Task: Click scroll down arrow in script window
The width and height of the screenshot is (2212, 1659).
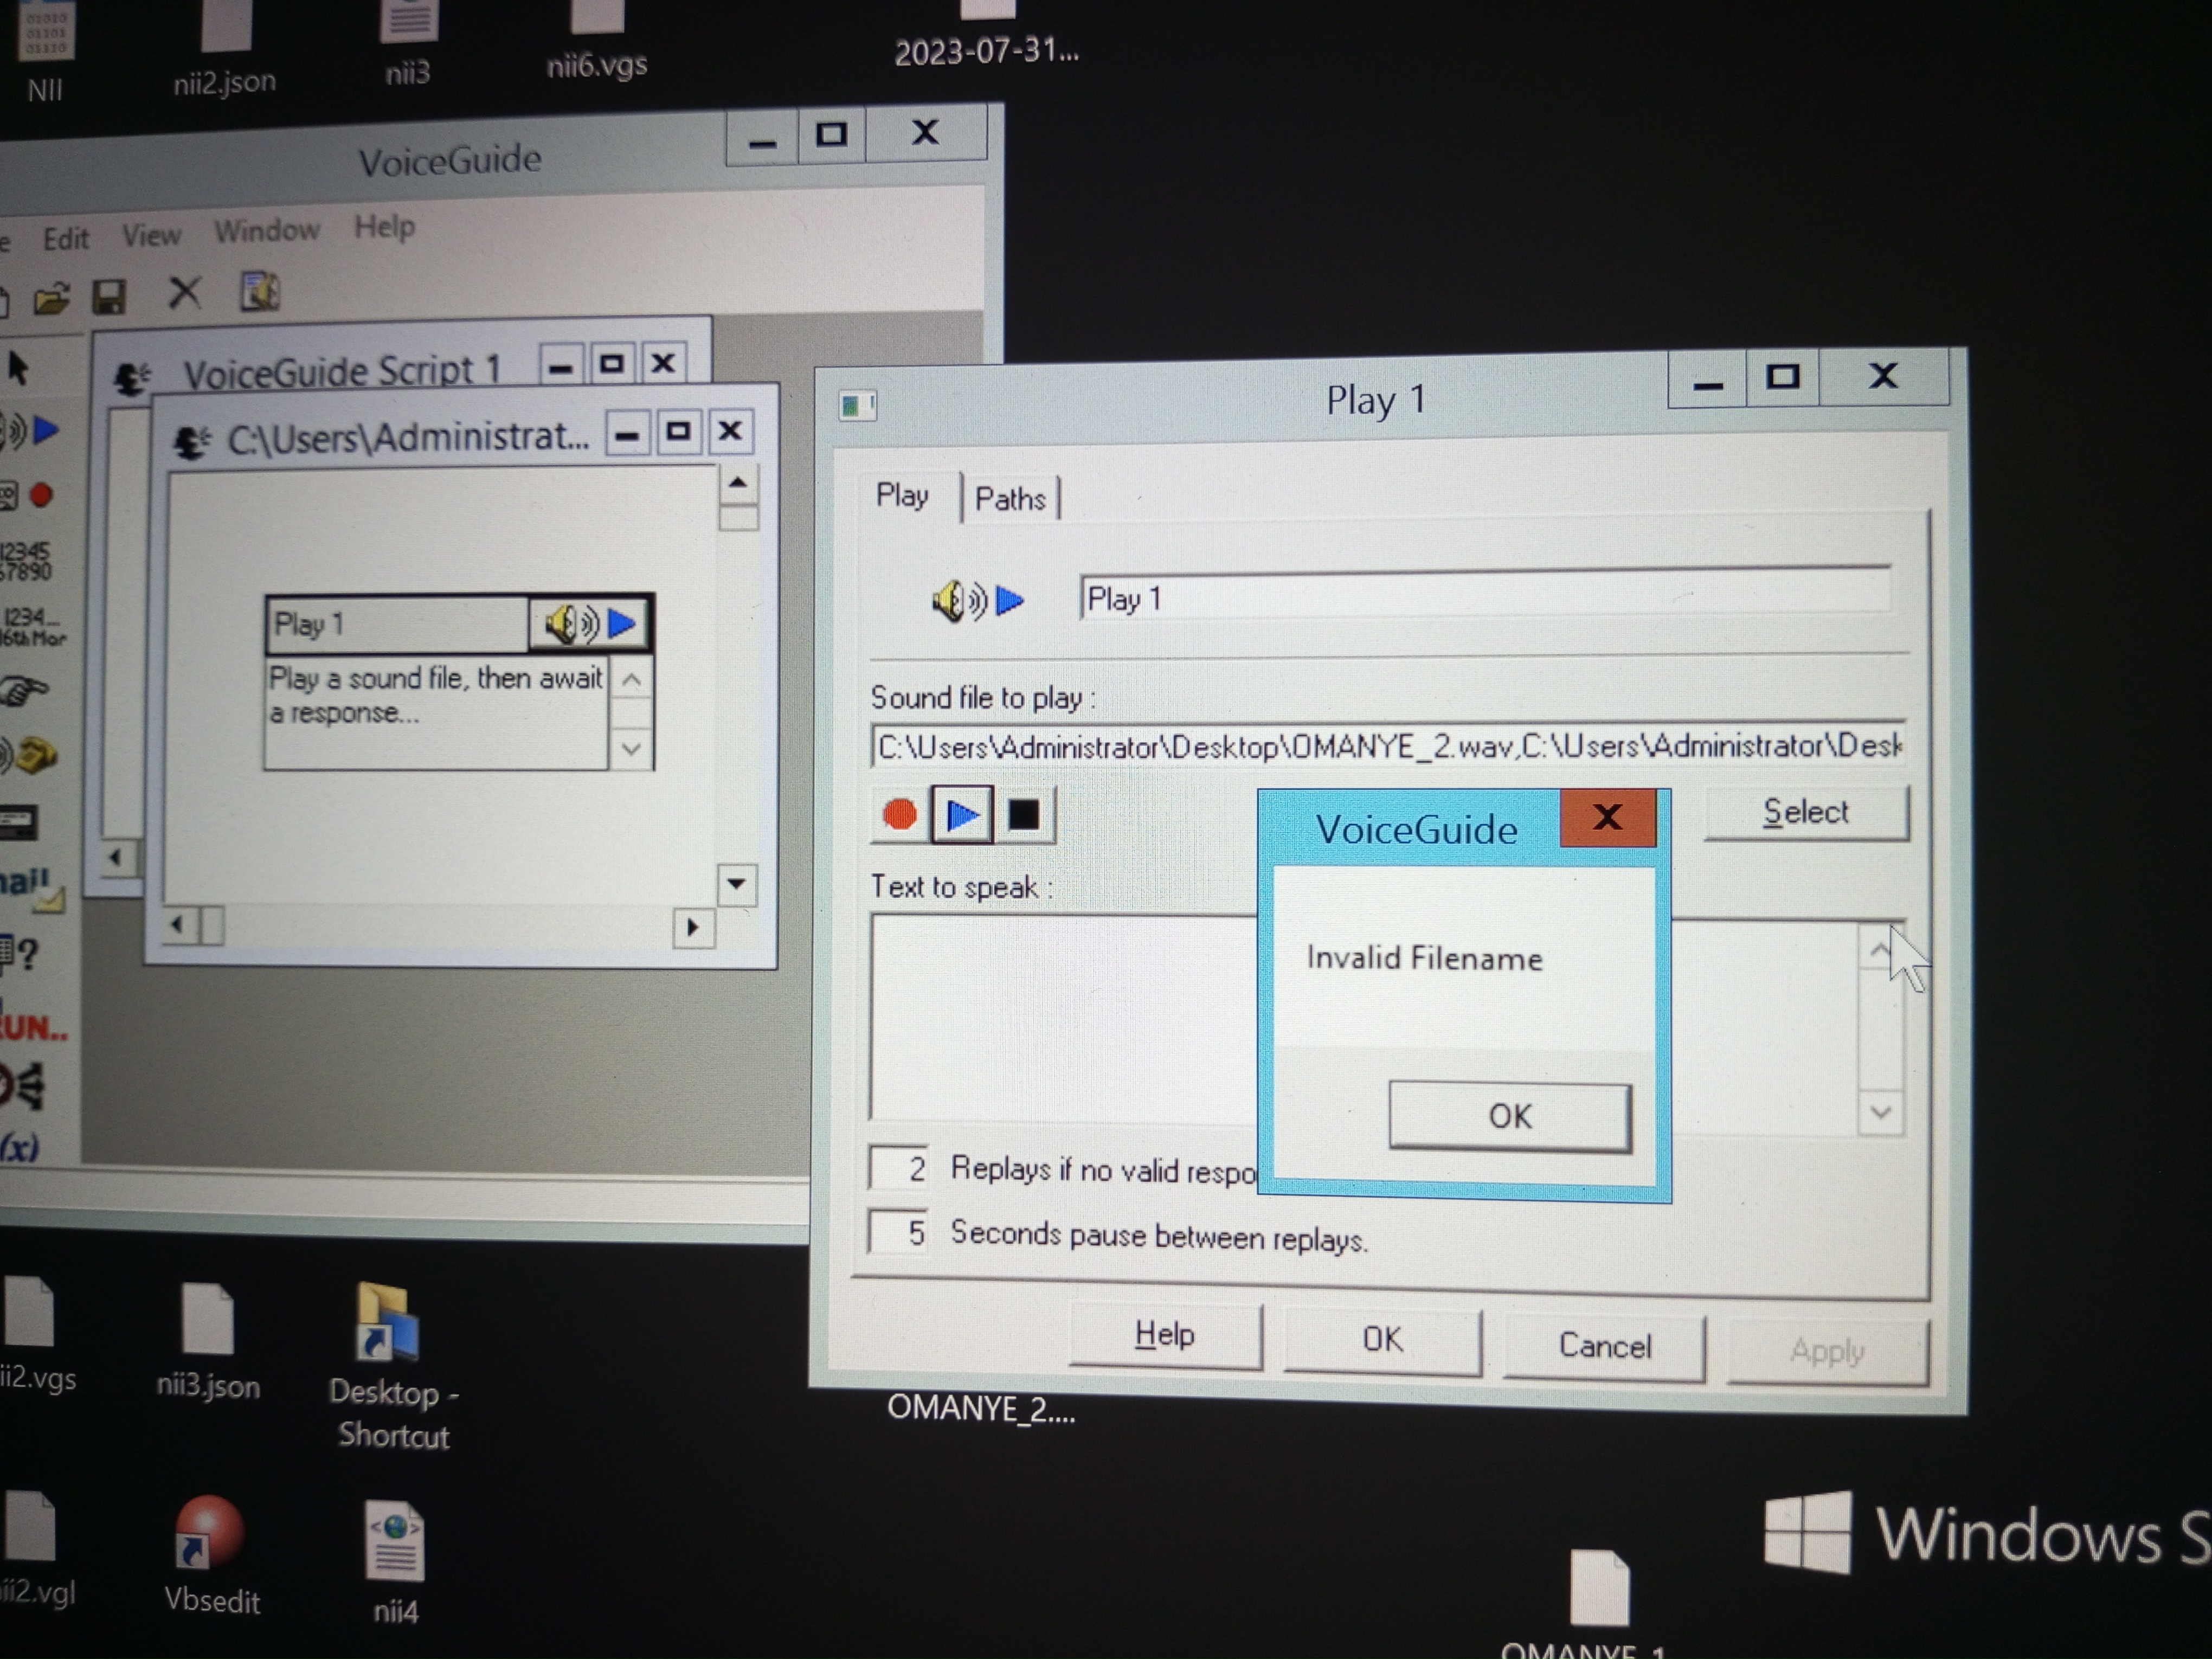Action: click(x=737, y=884)
